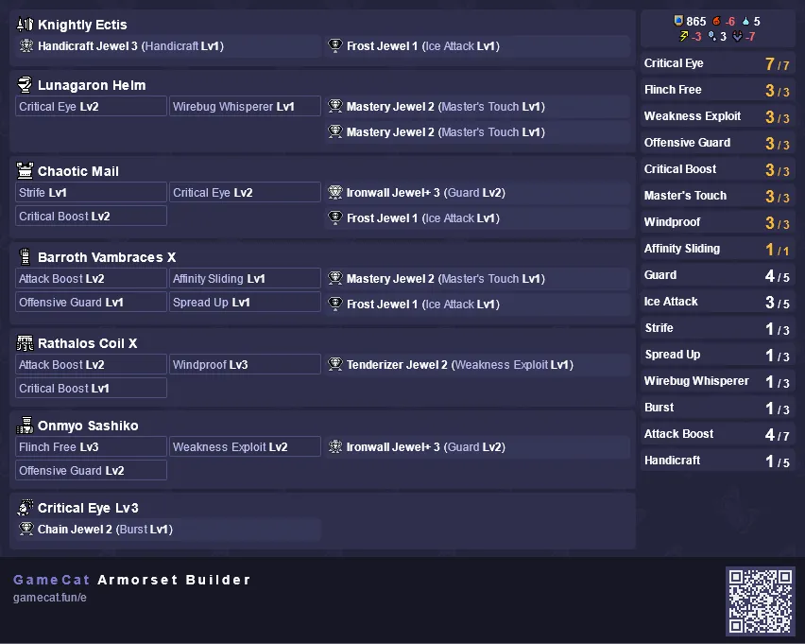The height and width of the screenshot is (644, 805).
Task: Open the gamecat.fun/e link
Action: click(50, 598)
